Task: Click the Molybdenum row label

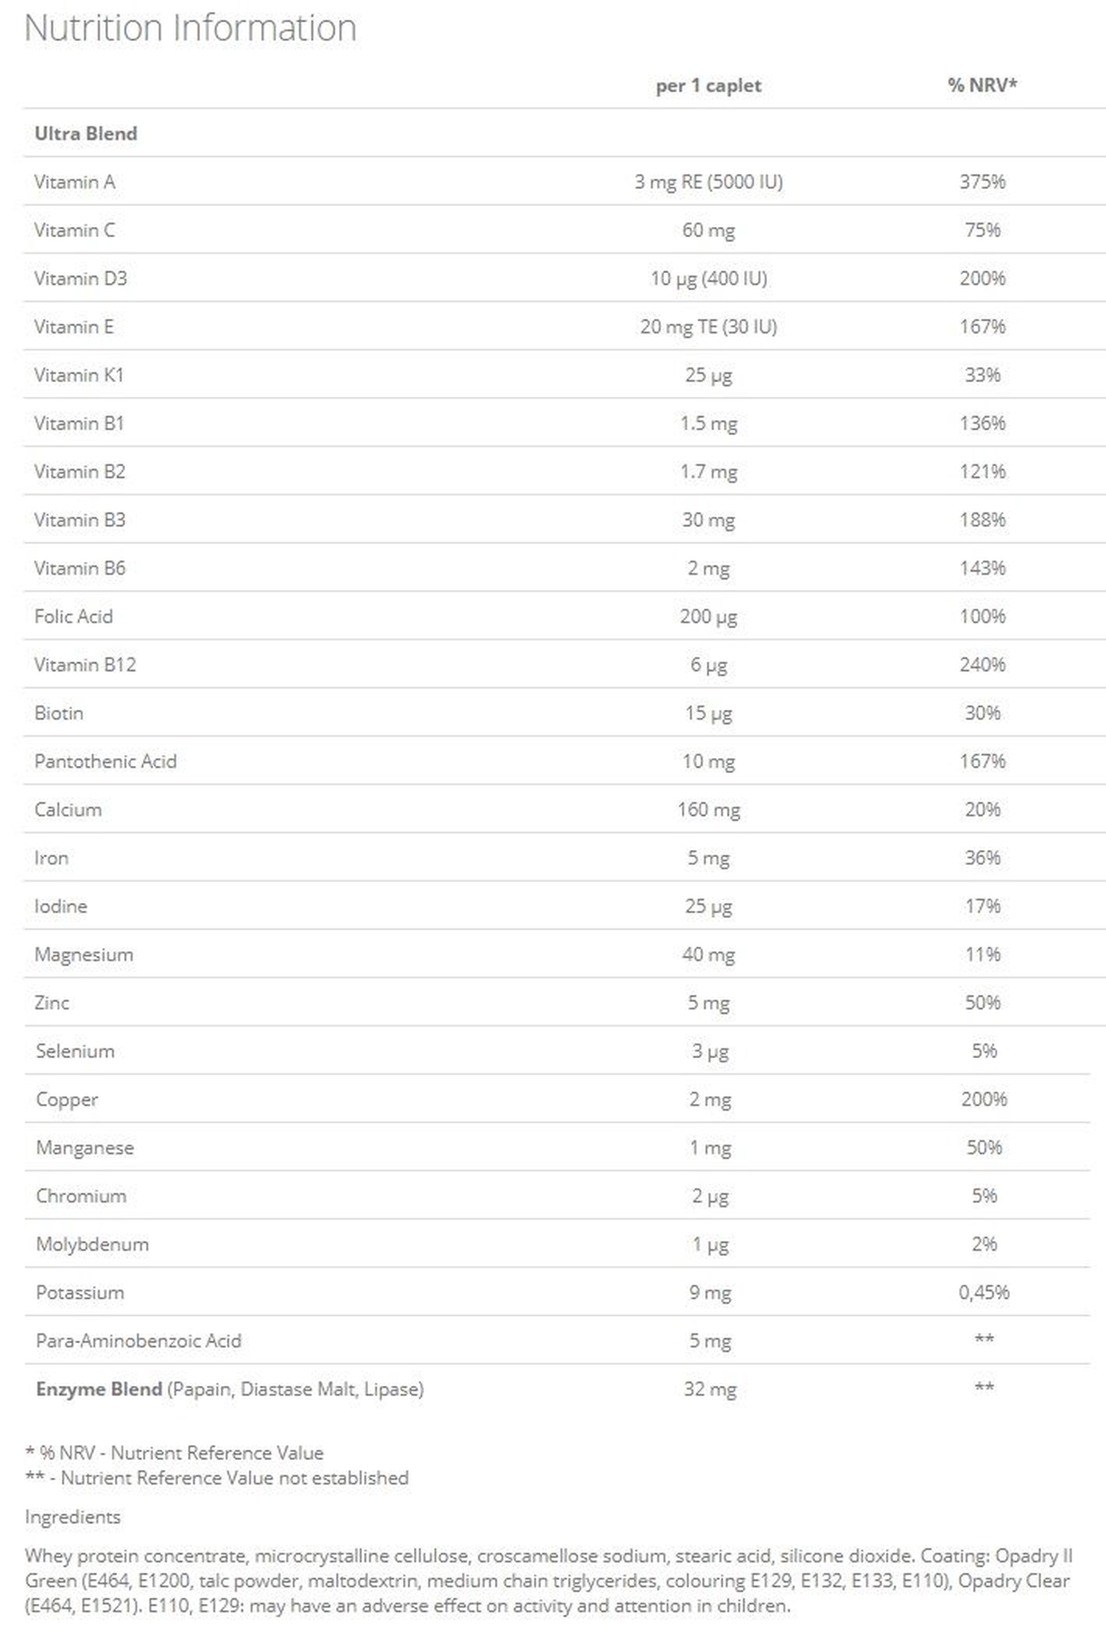Action: pos(92,1245)
